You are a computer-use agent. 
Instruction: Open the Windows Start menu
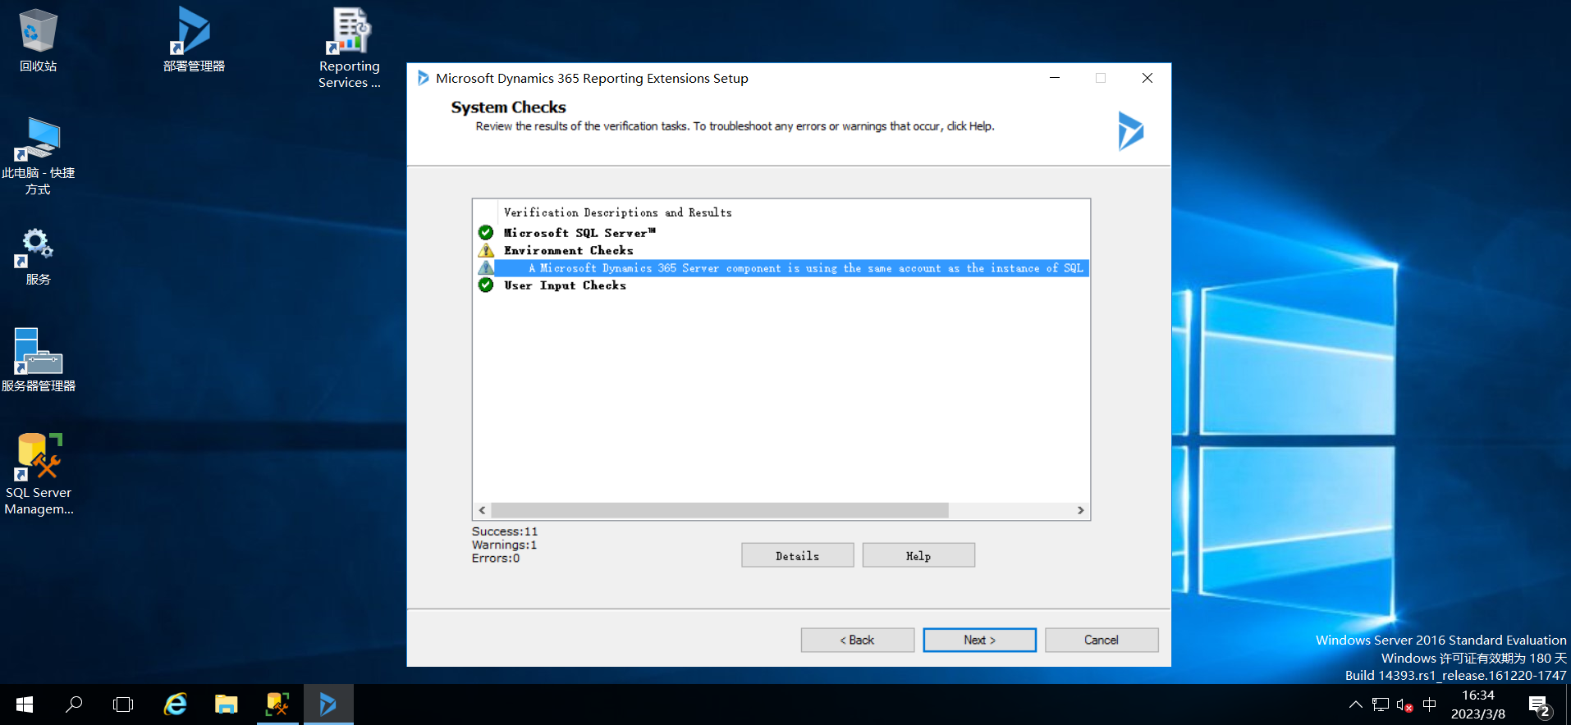coord(25,704)
